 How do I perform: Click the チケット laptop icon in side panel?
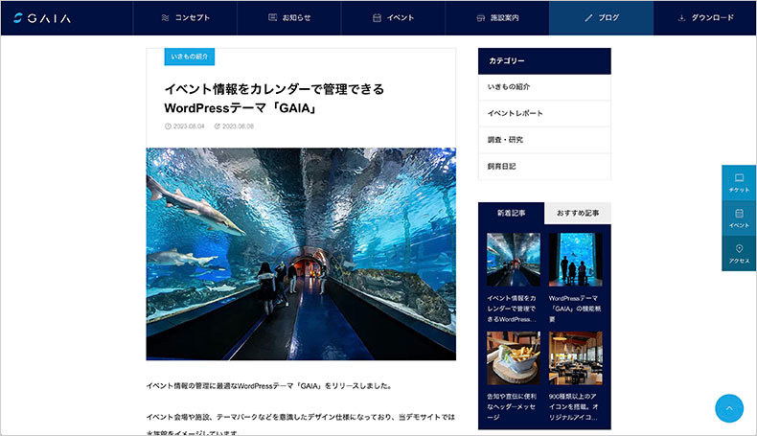tap(739, 177)
